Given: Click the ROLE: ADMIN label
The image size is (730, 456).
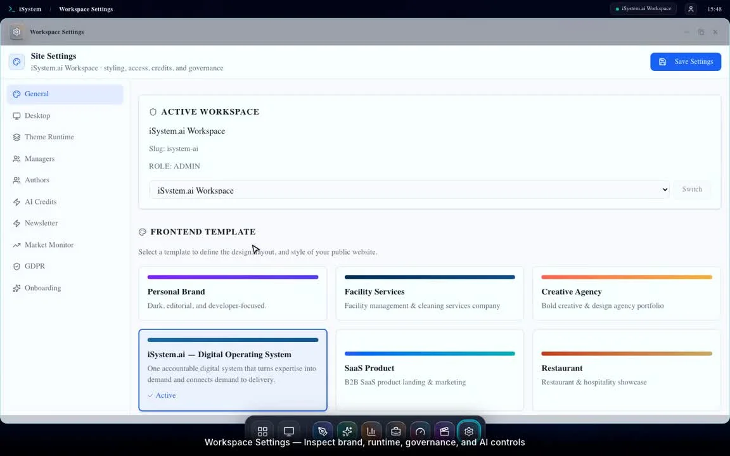Looking at the screenshot, I should pyautogui.click(x=175, y=166).
